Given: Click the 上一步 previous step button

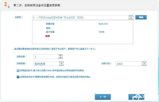Looking at the screenshot, I should [103, 97].
